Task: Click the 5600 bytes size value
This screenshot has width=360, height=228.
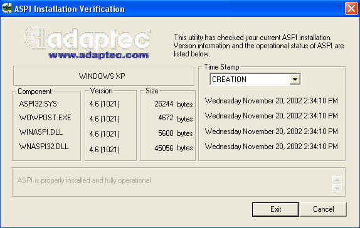Action: tap(176, 133)
